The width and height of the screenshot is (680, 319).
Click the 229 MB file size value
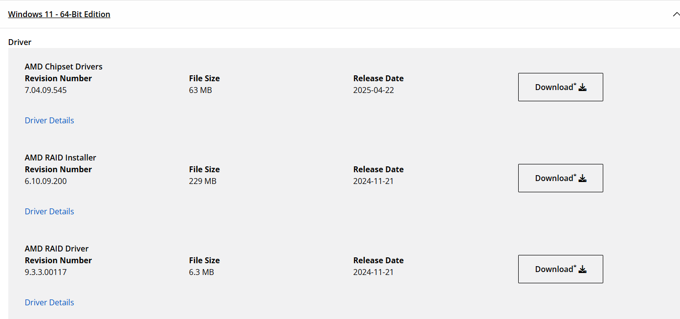[x=203, y=181]
